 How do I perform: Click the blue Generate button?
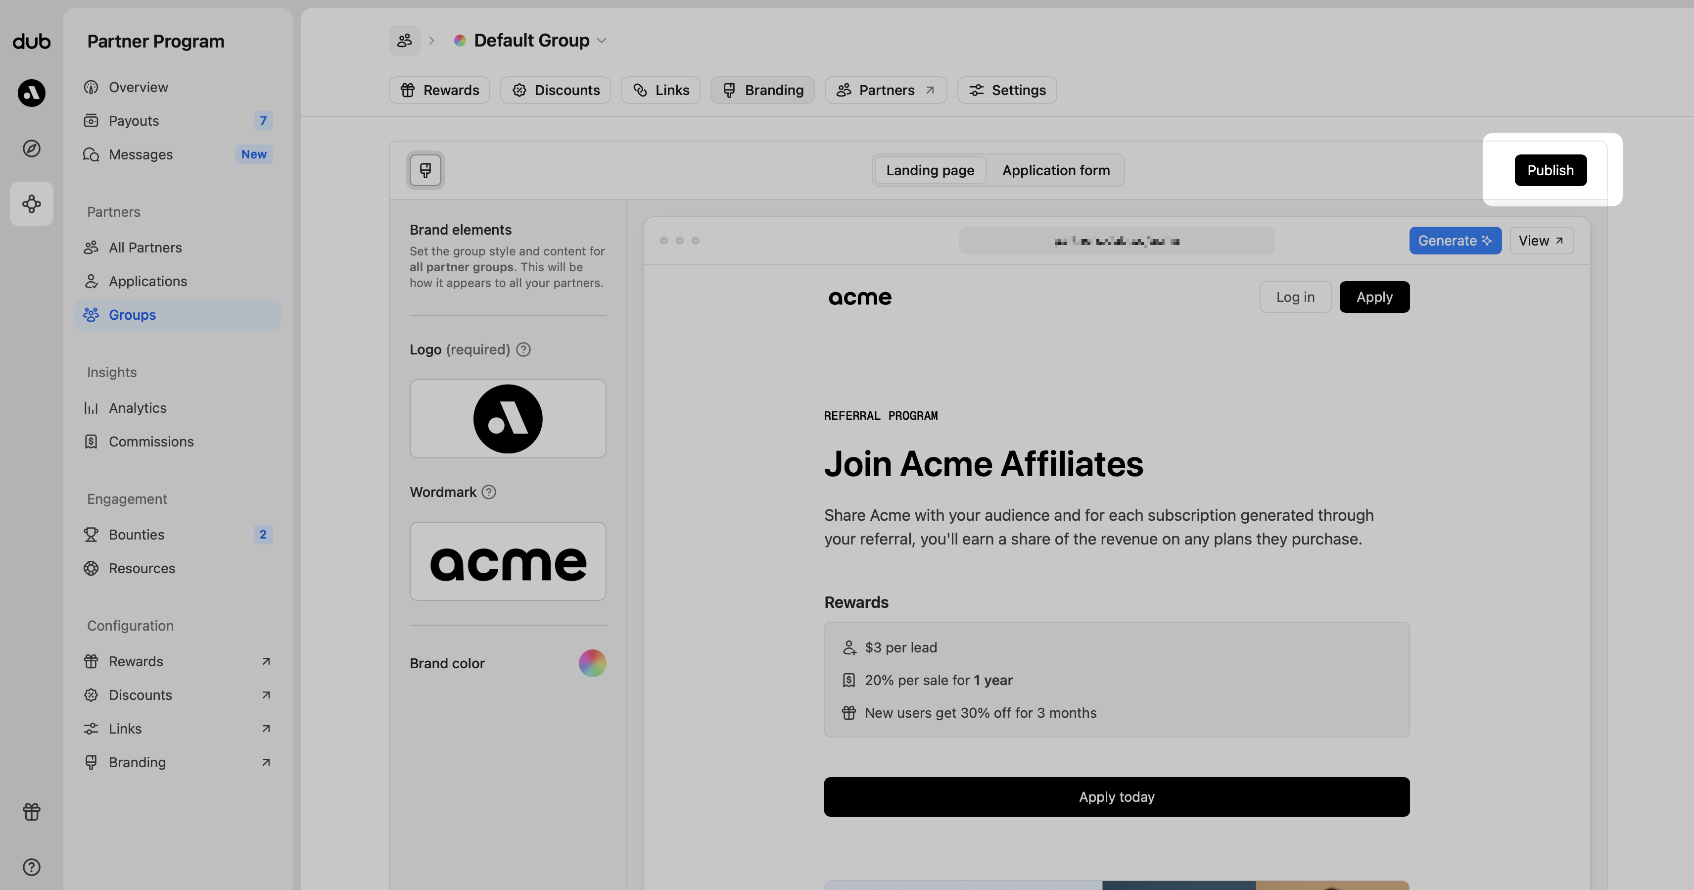coord(1455,241)
